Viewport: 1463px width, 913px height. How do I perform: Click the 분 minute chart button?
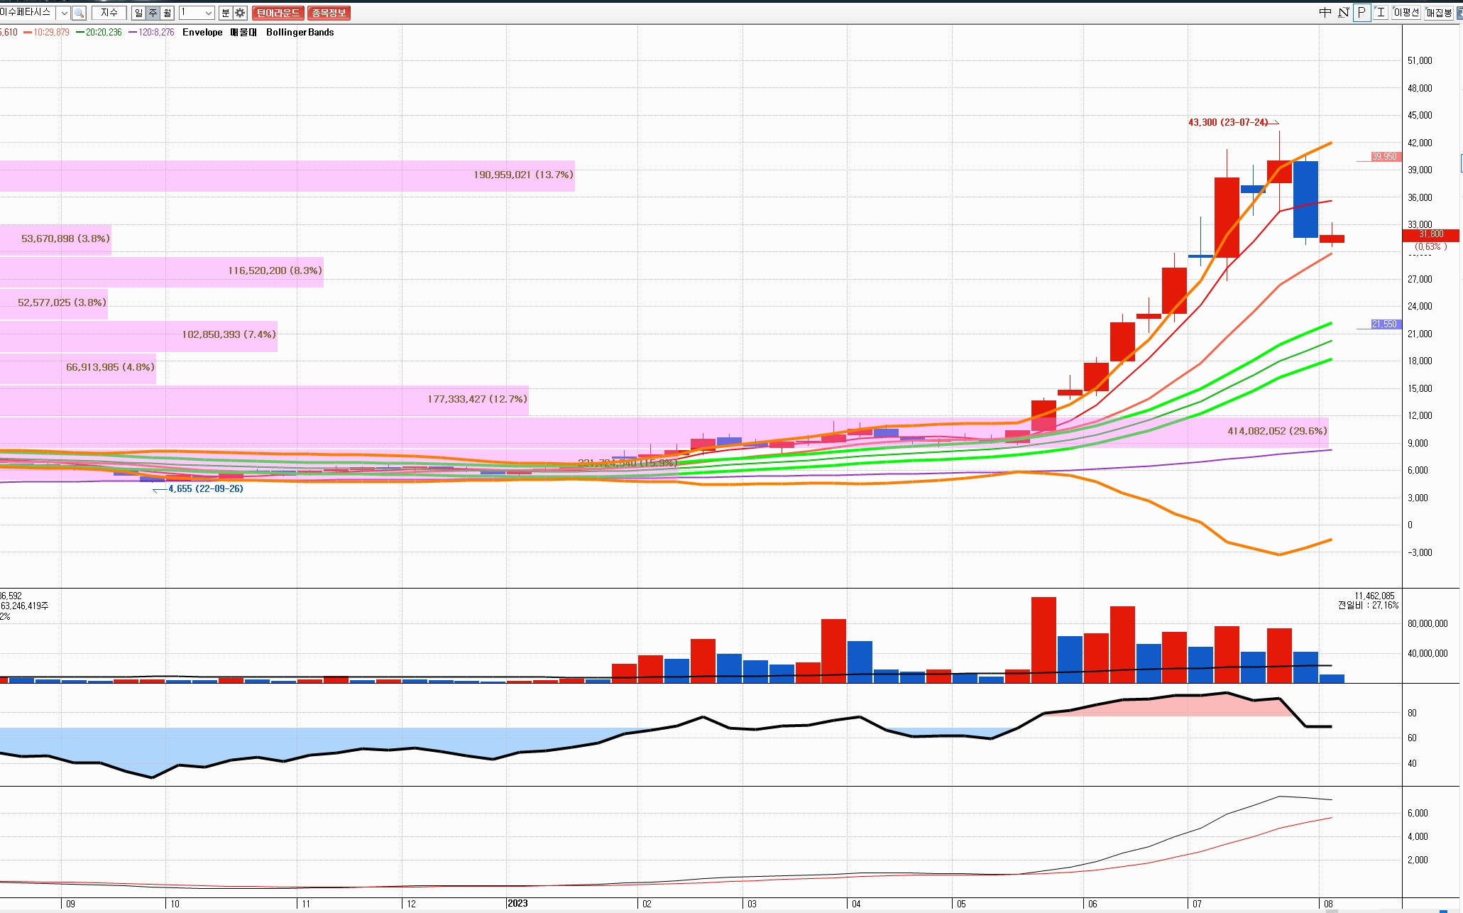click(x=225, y=13)
